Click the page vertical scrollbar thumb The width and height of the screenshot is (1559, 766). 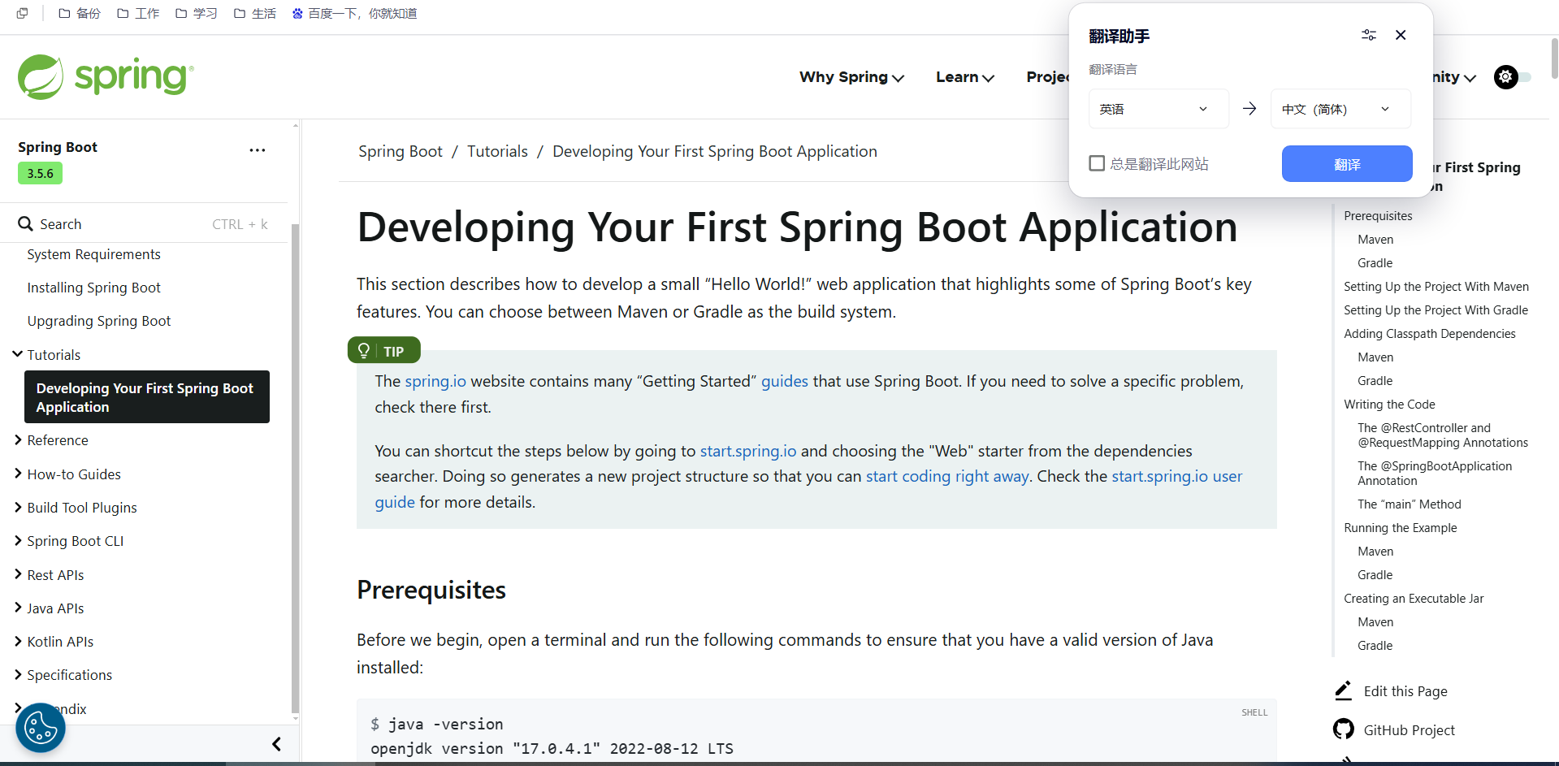[x=1554, y=58]
